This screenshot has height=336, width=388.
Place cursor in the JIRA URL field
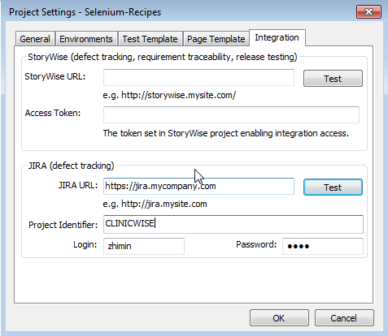pyautogui.click(x=198, y=186)
